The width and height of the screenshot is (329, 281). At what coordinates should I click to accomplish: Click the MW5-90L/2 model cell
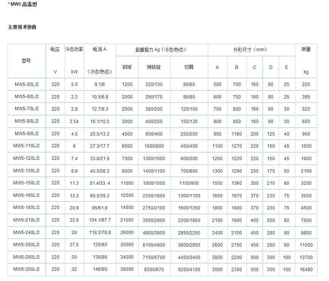tap(27, 134)
